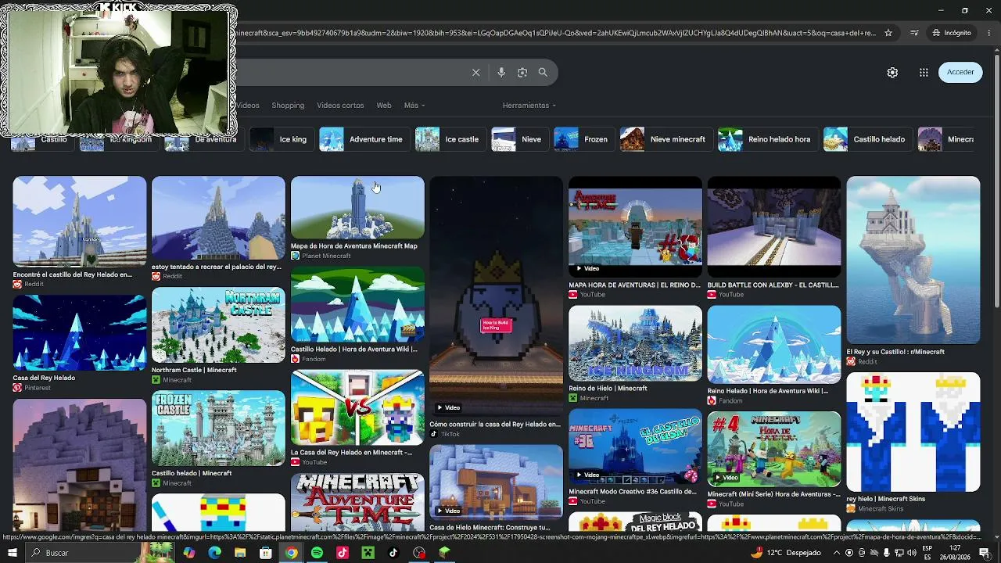Open the Reino de Hielo Minecraft image
Screen dimensions: 1001x563
(635, 343)
